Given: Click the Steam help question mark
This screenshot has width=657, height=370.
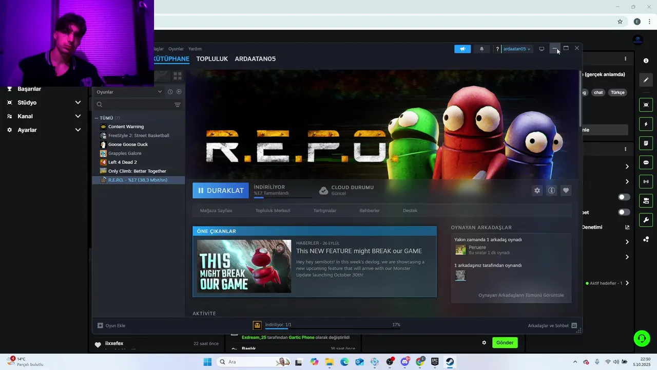Looking at the screenshot, I should (497, 49).
